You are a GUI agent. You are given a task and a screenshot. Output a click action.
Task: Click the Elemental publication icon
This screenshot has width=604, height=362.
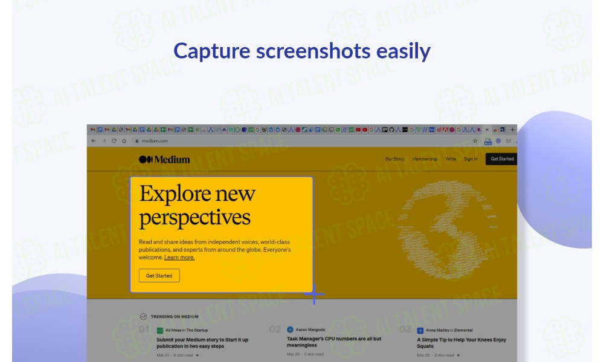coord(420,331)
